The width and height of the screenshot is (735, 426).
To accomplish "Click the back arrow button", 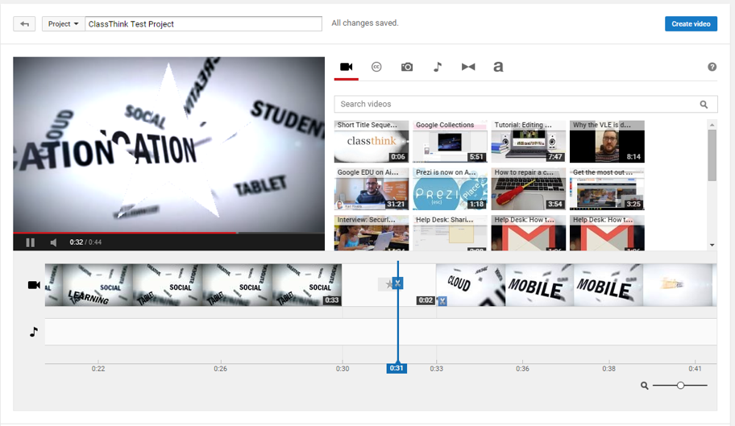I will [24, 24].
